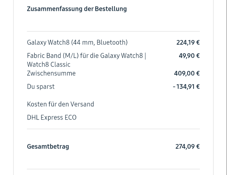
Task: Select the 409,00 € subtotal amount
Action: [187, 73]
